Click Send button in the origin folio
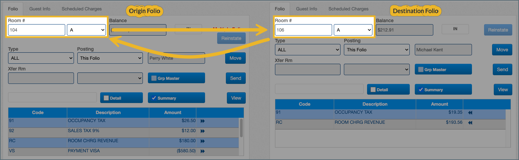 pyautogui.click(x=236, y=78)
